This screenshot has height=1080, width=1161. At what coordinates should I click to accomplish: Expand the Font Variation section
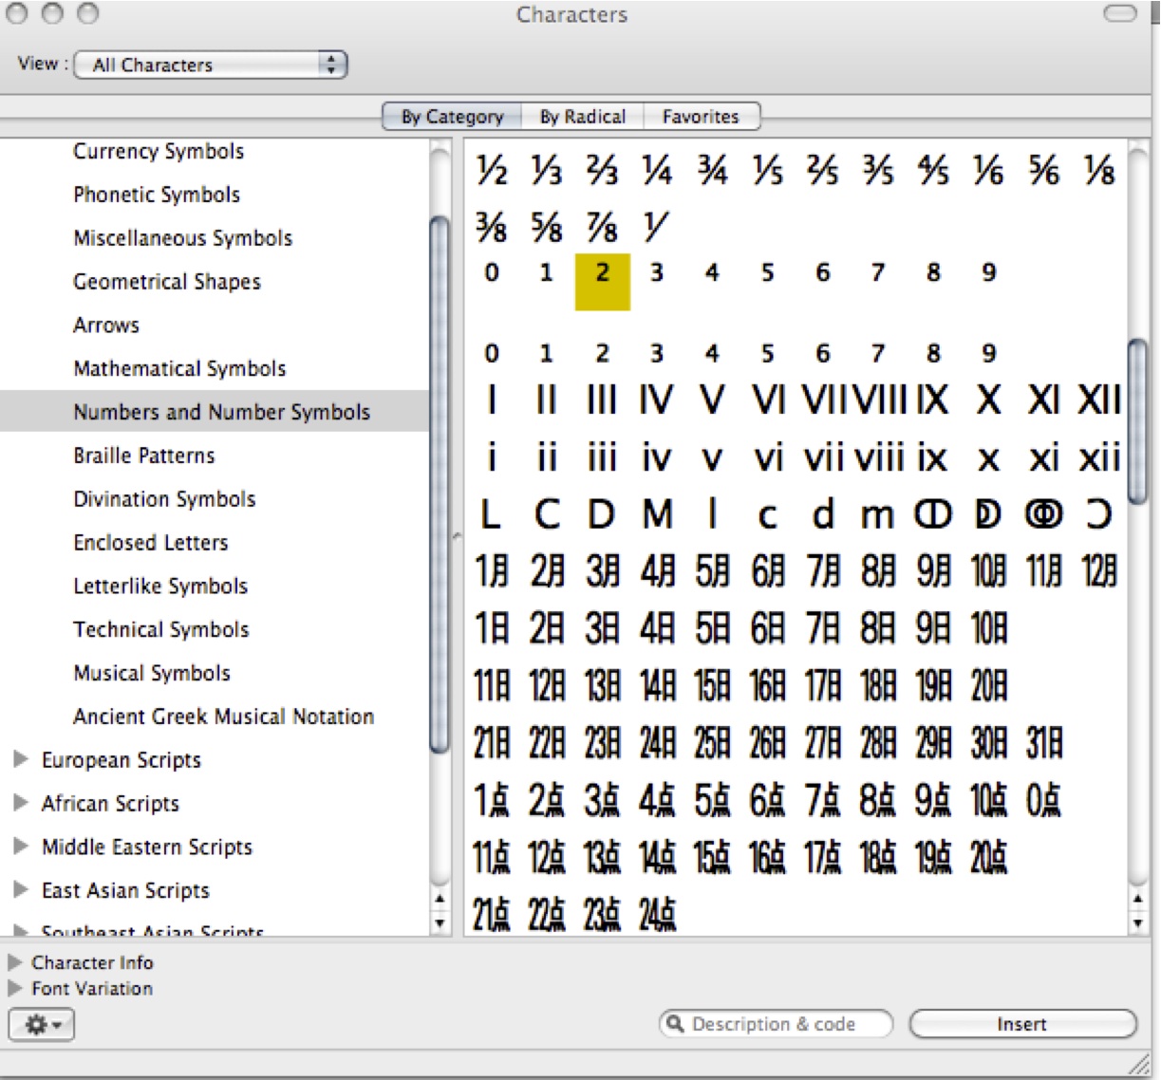click(15, 988)
